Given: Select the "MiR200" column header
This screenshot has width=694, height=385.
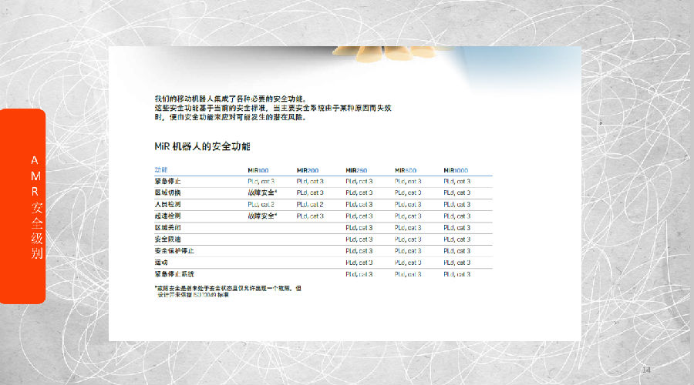Looking at the screenshot, I should point(308,170).
